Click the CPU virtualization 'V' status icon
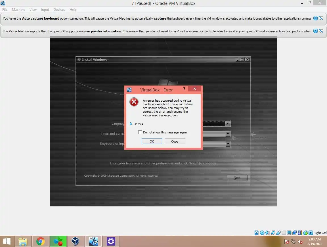This screenshot has height=247, width=327. tap(300, 233)
